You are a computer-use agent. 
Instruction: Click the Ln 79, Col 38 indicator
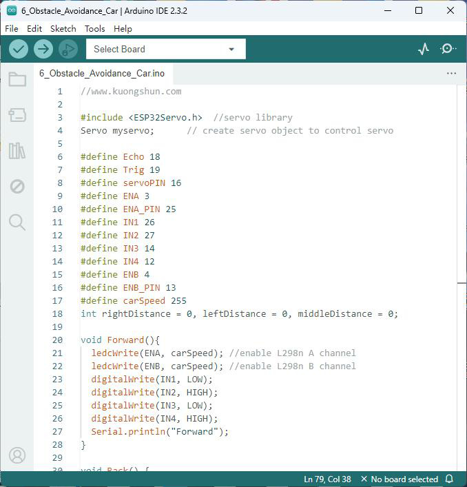pyautogui.click(x=327, y=479)
